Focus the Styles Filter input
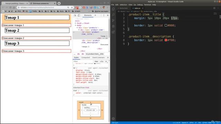This screenshot has width=221, height=124. click(83, 61)
